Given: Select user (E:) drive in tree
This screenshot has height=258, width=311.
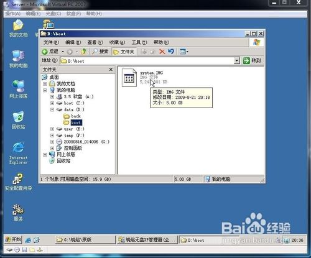Looking at the screenshot, I should 74,129.
